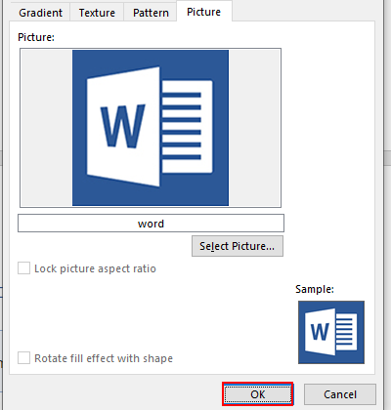
Task: Click the W letter in large preview
Action: 123,126
